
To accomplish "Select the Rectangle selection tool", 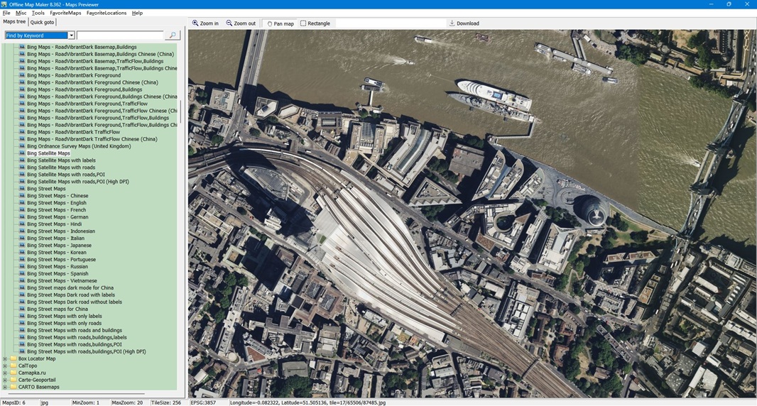I will 315,23.
